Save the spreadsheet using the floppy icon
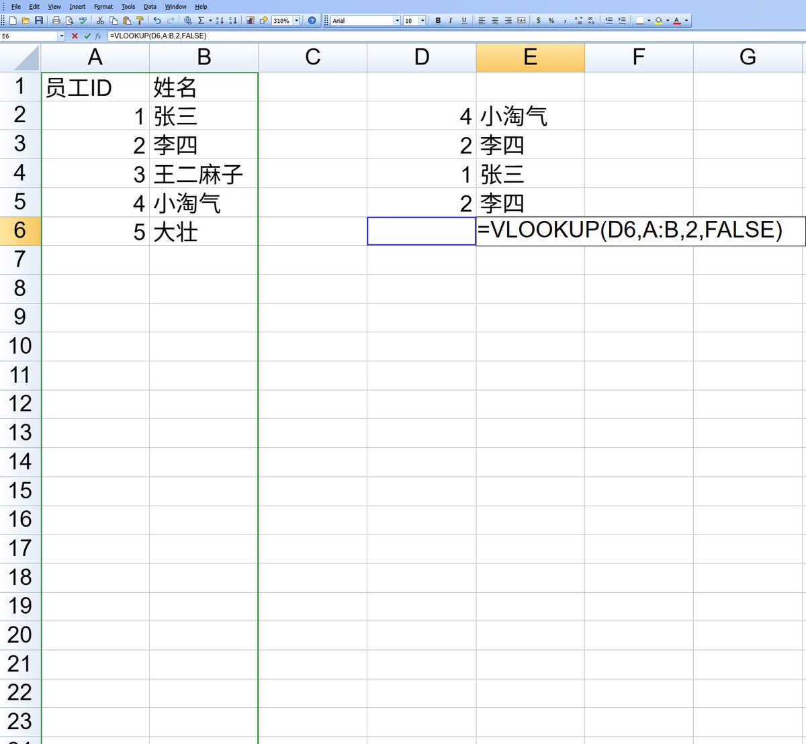 click(39, 21)
